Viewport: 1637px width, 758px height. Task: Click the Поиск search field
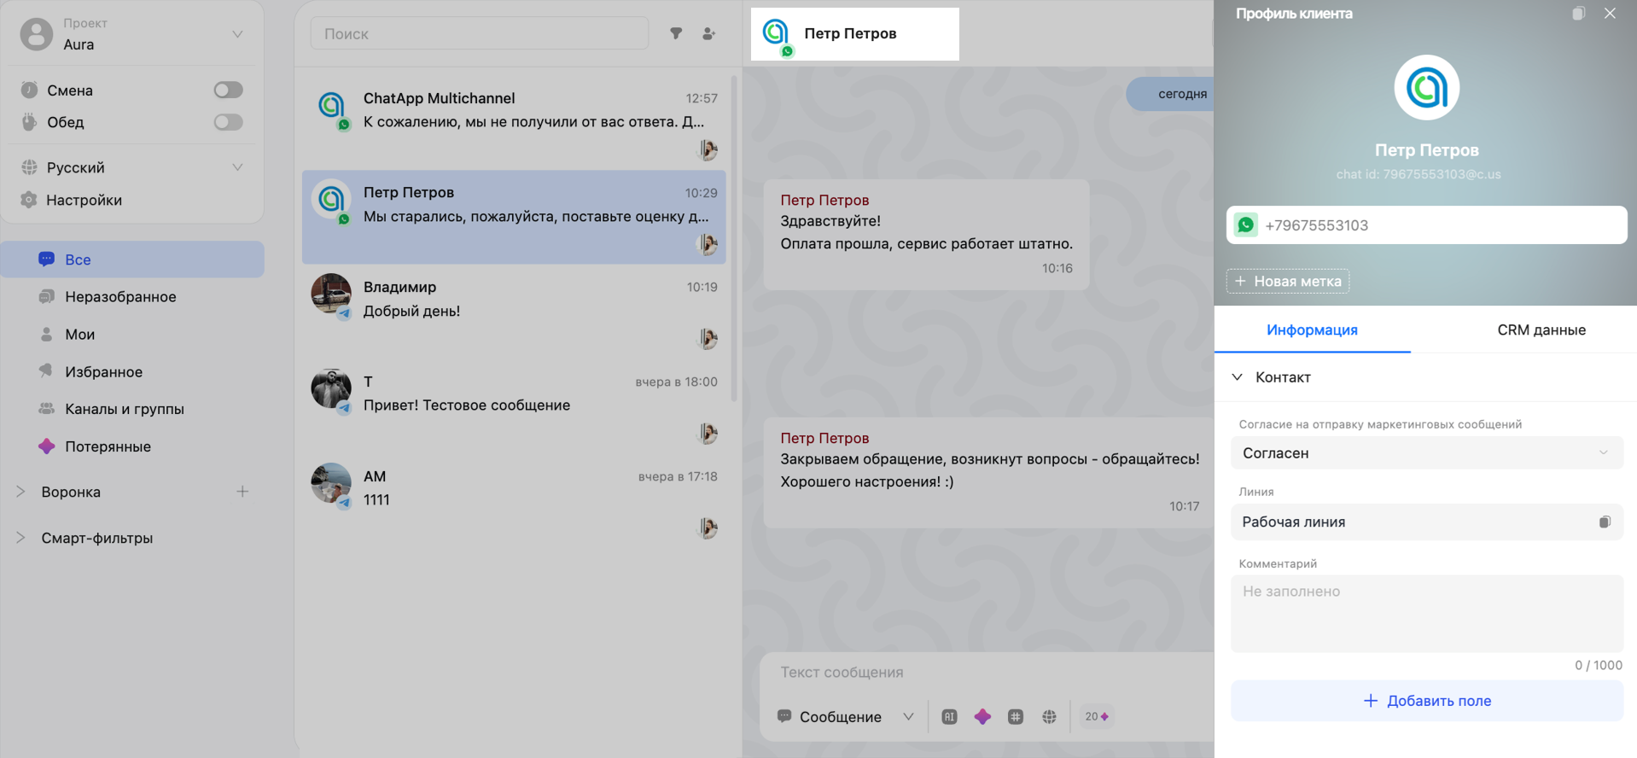click(479, 34)
